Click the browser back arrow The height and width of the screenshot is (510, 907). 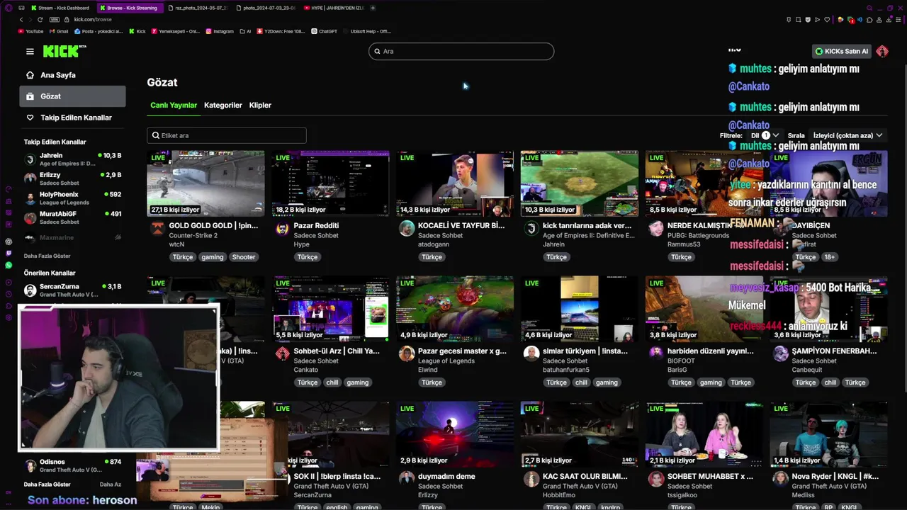click(x=21, y=20)
